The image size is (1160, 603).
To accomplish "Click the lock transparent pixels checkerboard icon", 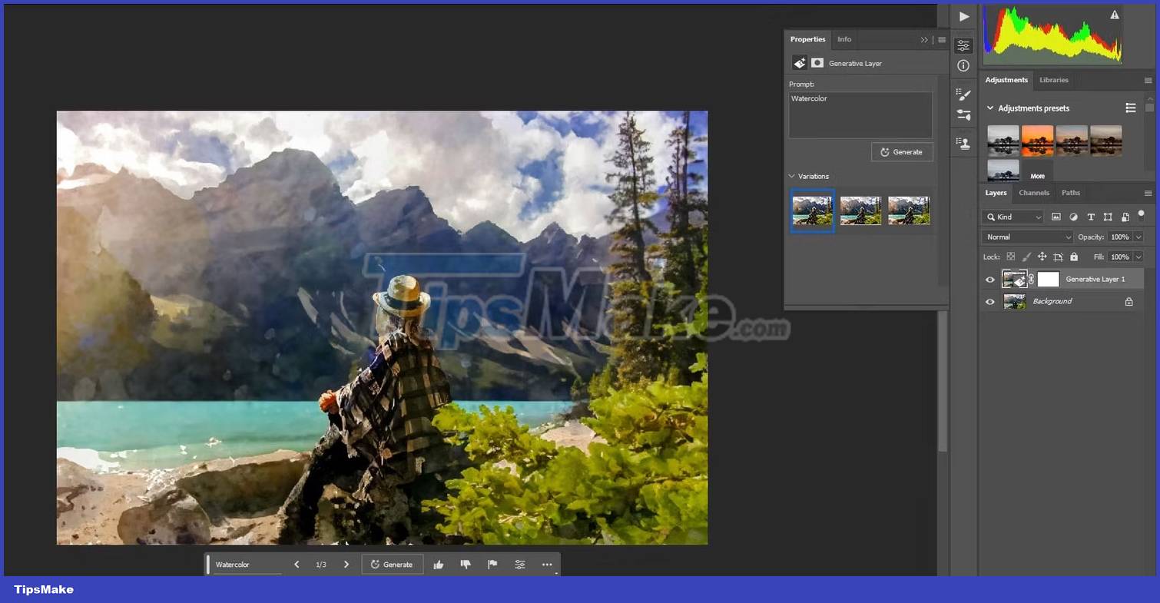I will pos(1011,257).
